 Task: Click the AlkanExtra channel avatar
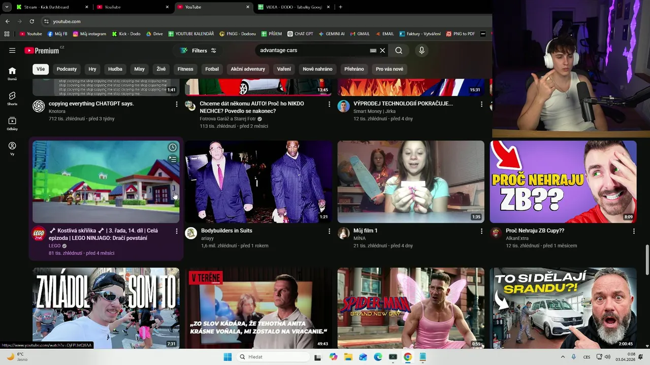[x=496, y=233]
